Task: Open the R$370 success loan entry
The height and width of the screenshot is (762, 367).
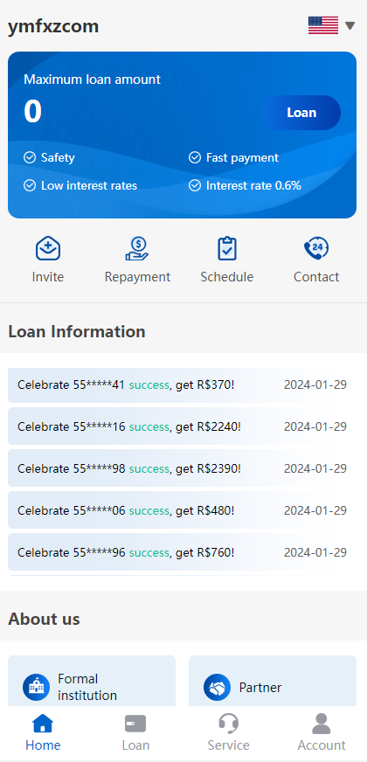Action: [x=182, y=384]
